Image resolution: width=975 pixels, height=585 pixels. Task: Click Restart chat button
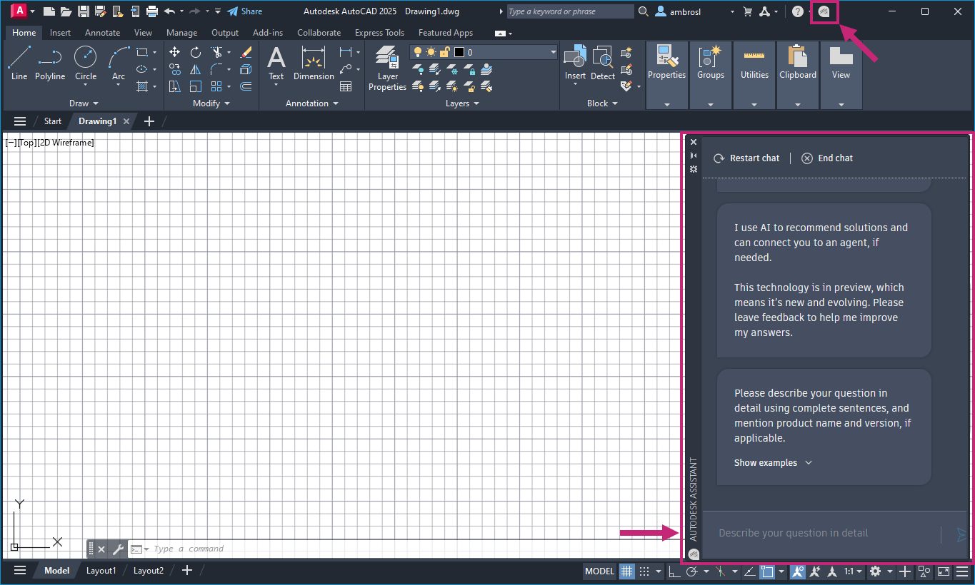coord(746,158)
